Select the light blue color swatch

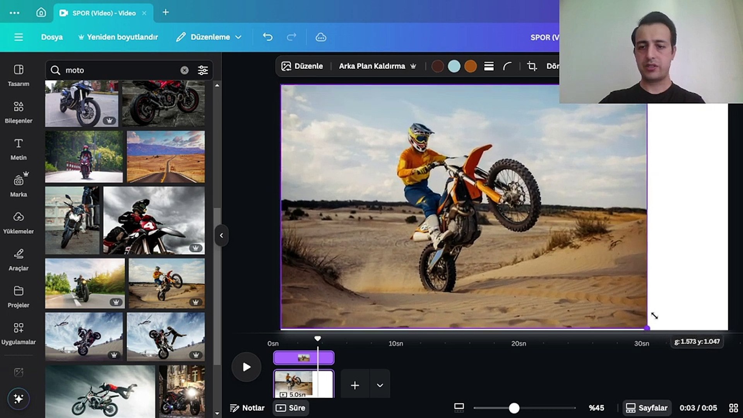(454, 66)
